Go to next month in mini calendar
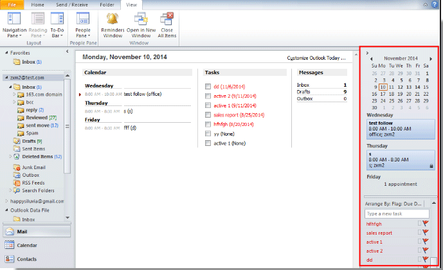The height and width of the screenshot is (270, 443). [x=429, y=58]
